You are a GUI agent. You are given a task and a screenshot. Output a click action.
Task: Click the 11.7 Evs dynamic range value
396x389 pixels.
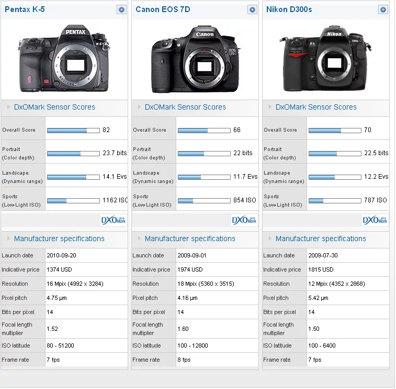tap(245, 177)
